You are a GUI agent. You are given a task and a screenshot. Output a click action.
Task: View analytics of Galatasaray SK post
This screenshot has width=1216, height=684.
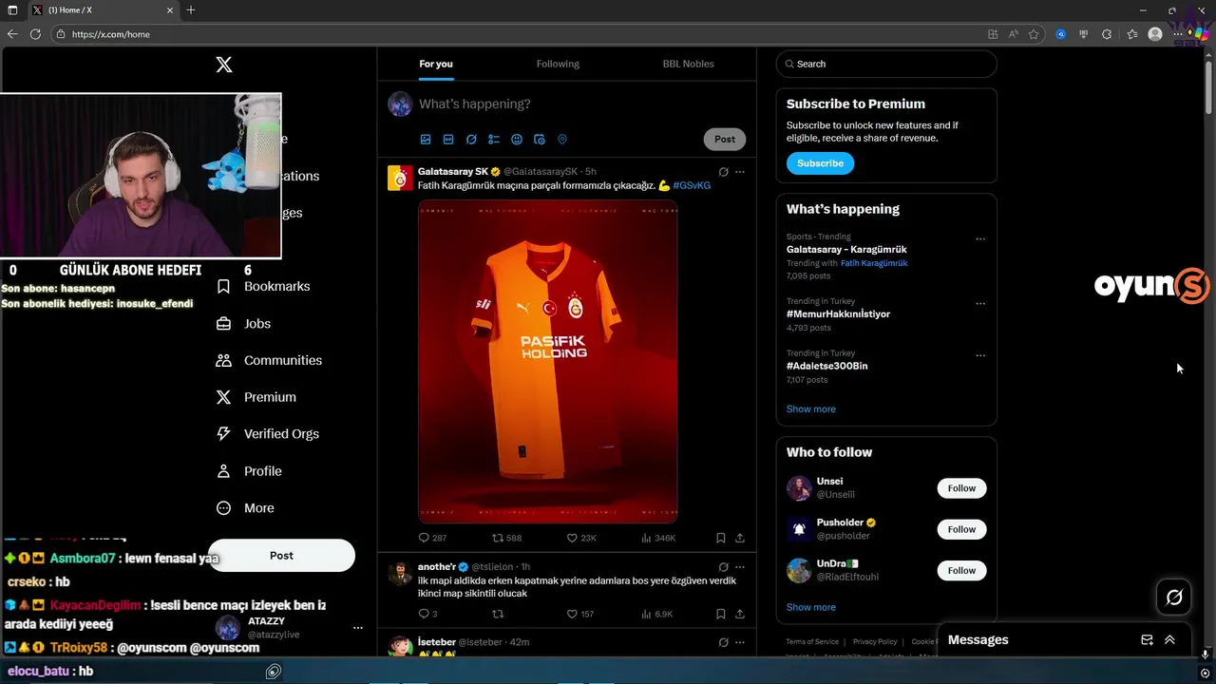[658, 538]
